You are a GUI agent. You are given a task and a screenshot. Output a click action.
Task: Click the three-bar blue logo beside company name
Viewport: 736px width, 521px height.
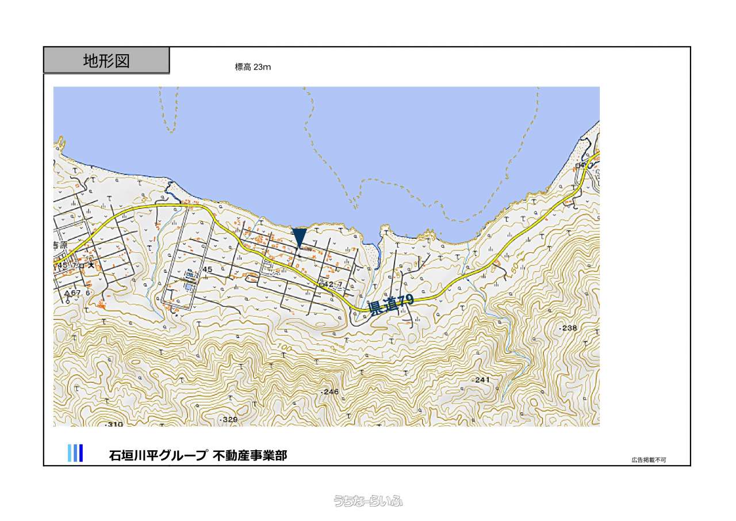click(75, 453)
